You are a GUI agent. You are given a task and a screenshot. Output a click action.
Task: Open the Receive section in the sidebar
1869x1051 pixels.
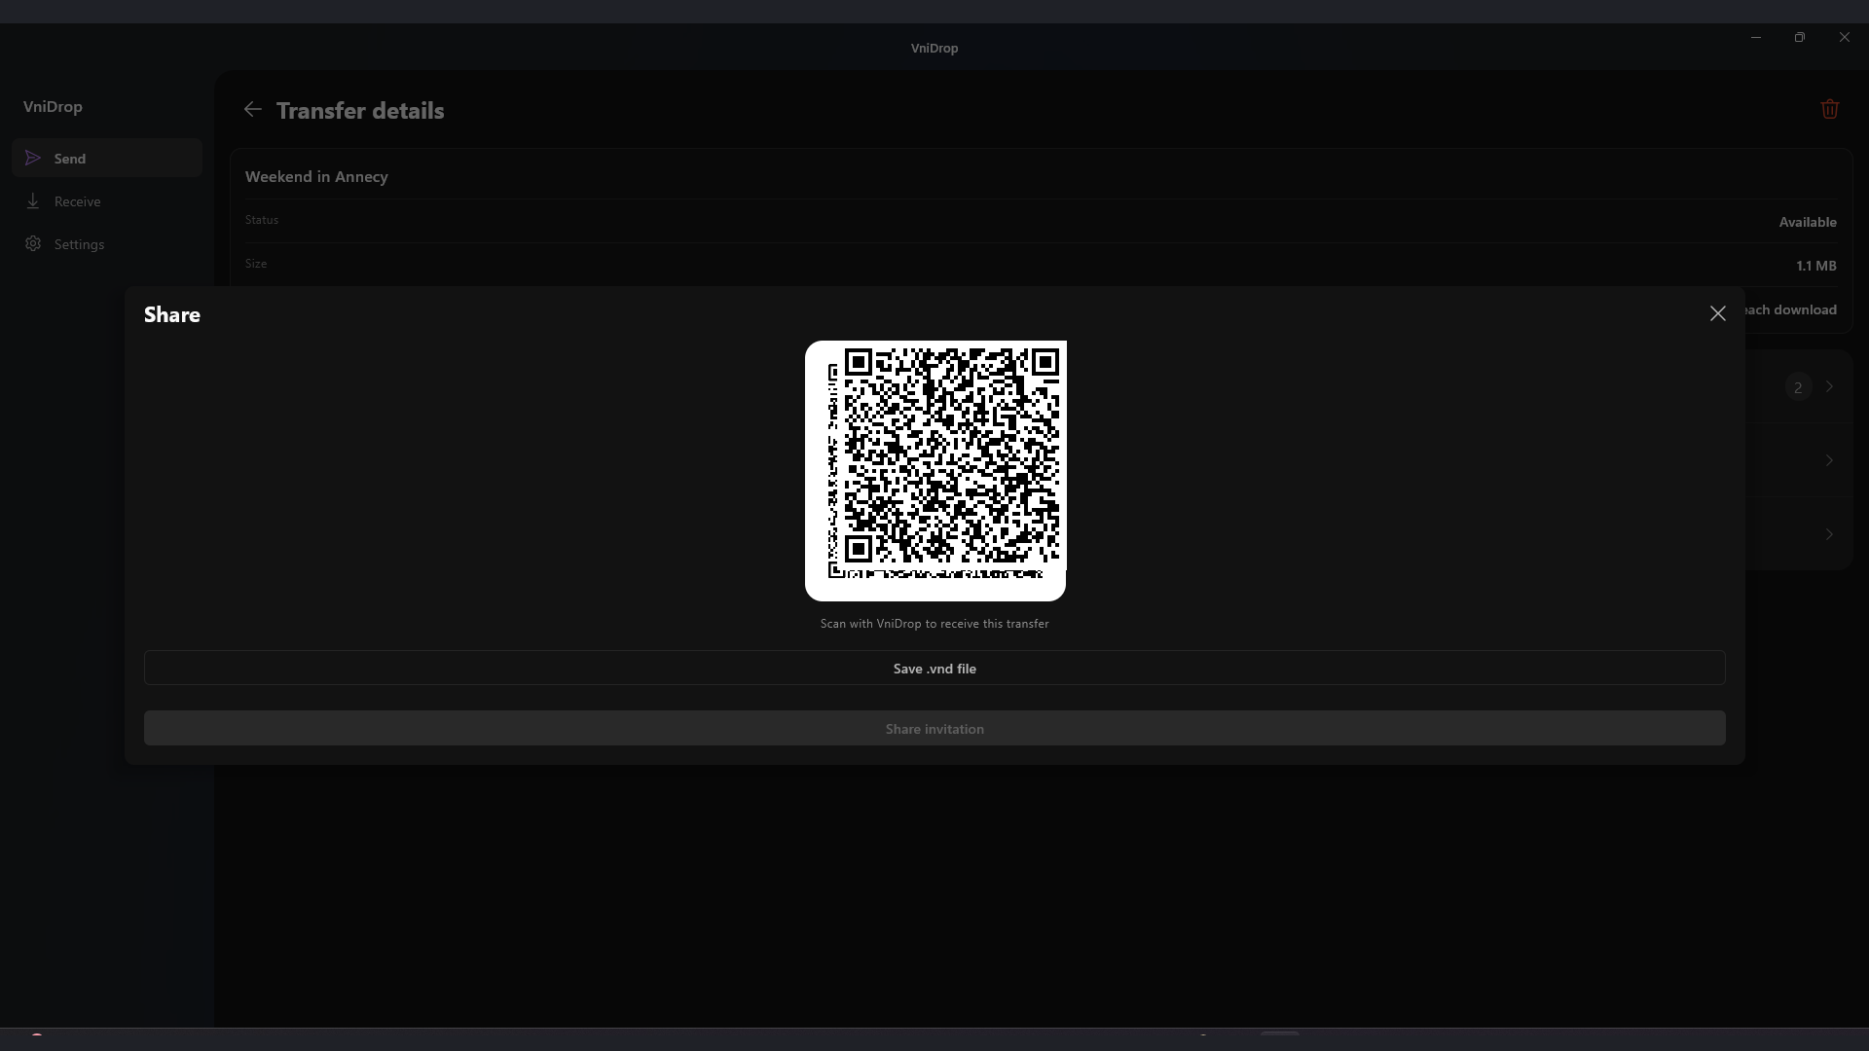coord(107,201)
